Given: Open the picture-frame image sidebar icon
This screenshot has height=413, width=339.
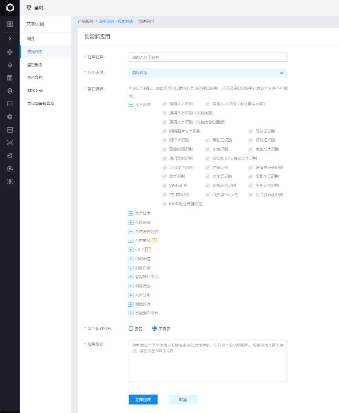Looking at the screenshot, I should [10, 130].
